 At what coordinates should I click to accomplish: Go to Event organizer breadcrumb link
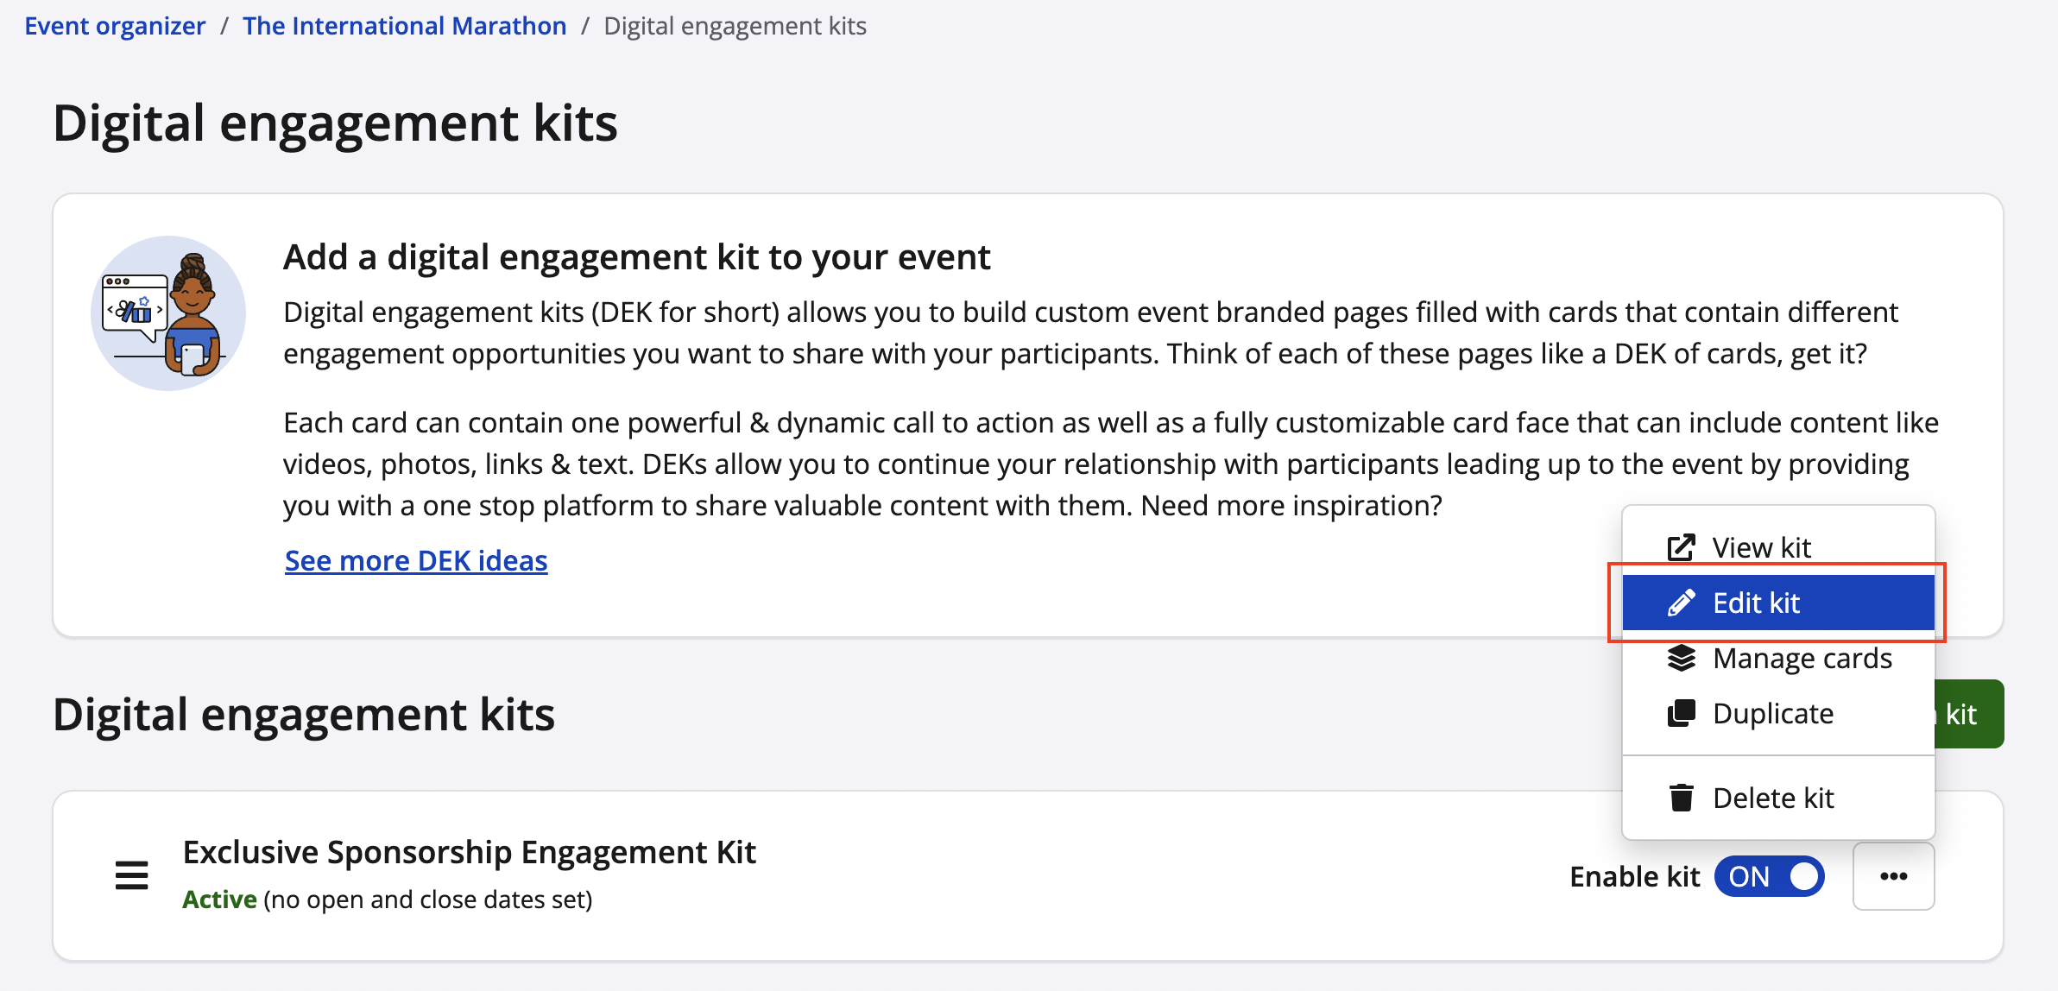tap(115, 26)
